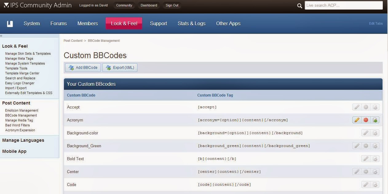Open the Forums tab

(x=58, y=23)
